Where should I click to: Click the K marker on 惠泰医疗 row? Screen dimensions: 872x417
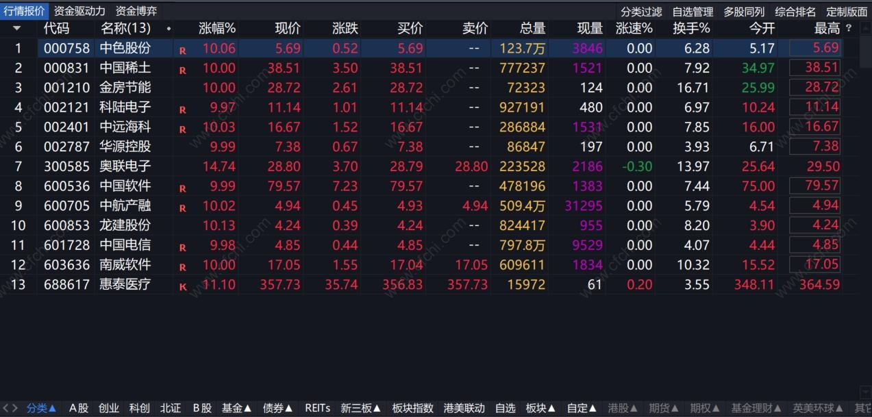click(x=183, y=287)
